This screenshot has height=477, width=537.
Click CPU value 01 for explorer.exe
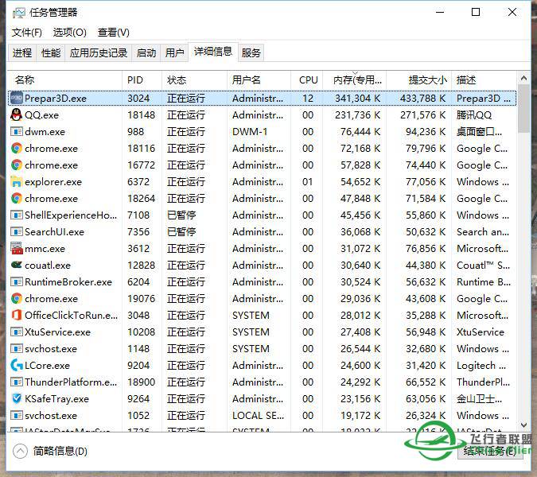click(x=308, y=182)
